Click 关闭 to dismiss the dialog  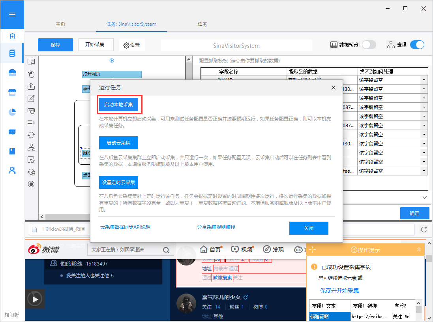pos(309,228)
